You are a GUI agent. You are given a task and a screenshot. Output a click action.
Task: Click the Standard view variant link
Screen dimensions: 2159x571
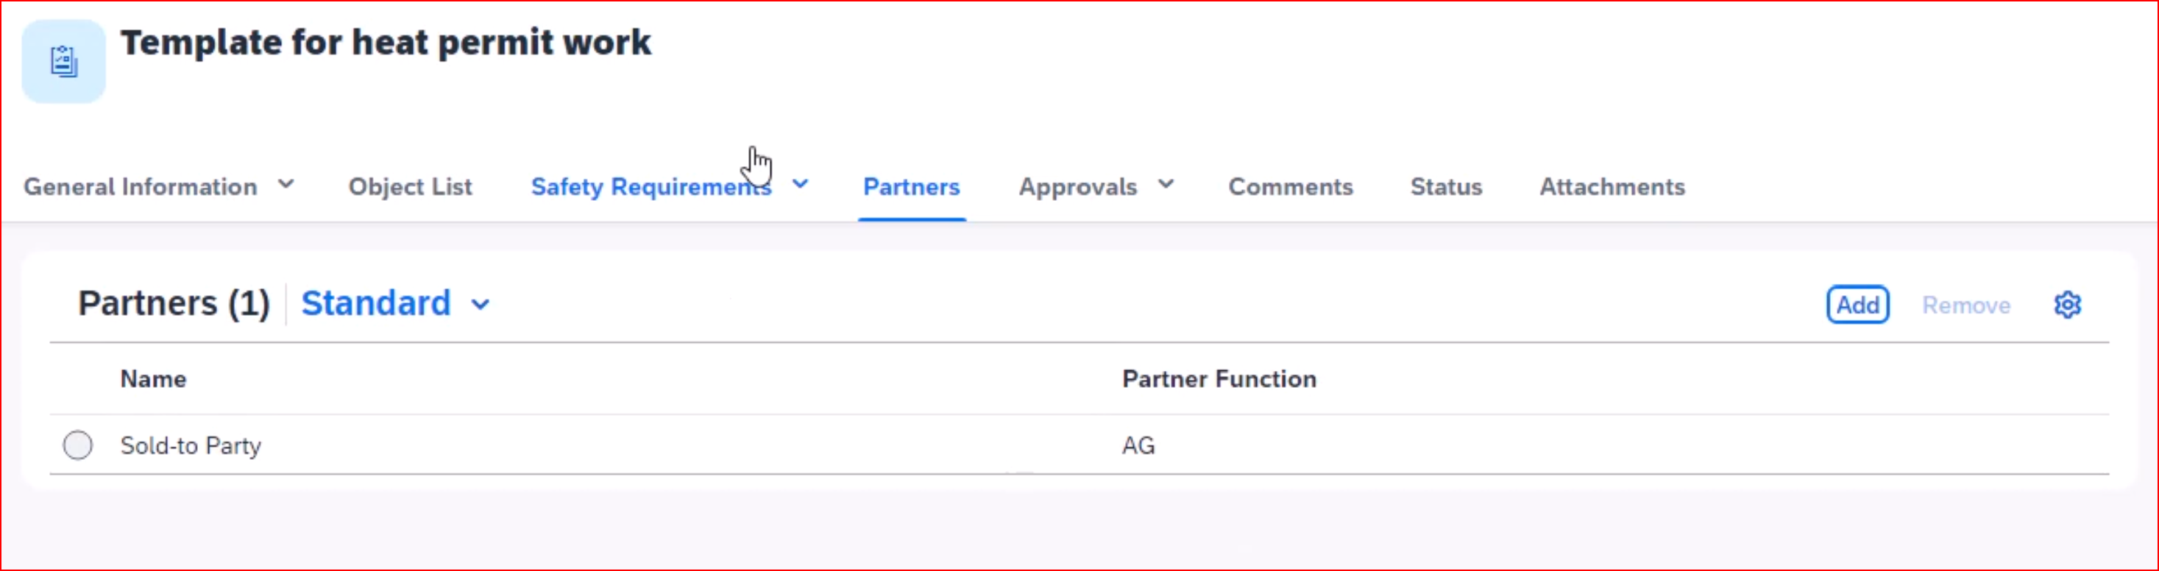(375, 303)
